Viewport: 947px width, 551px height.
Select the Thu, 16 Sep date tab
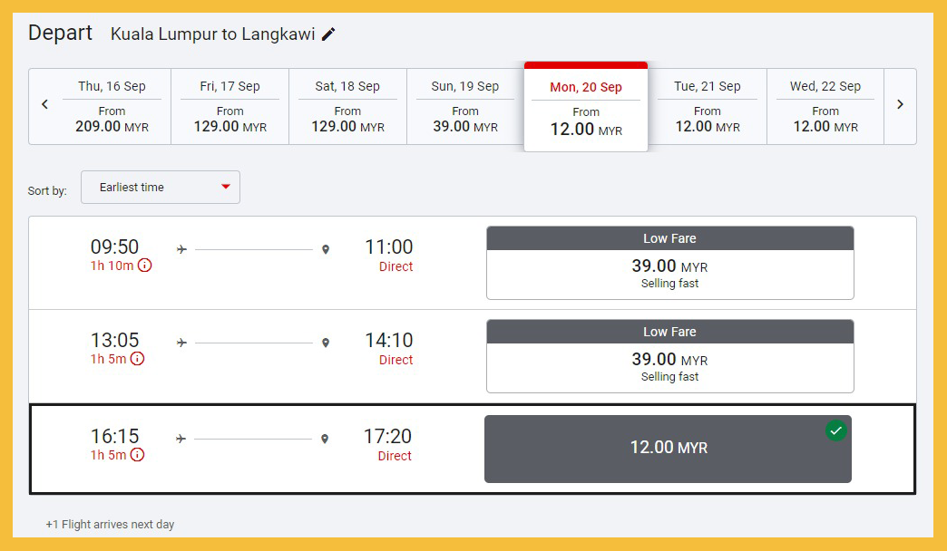(112, 106)
